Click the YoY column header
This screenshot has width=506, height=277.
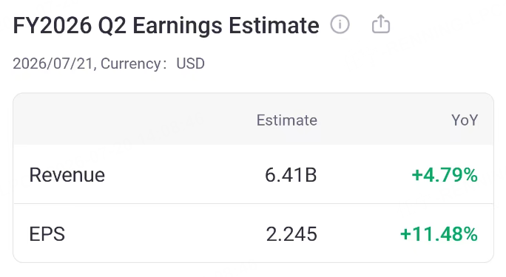[x=465, y=120]
